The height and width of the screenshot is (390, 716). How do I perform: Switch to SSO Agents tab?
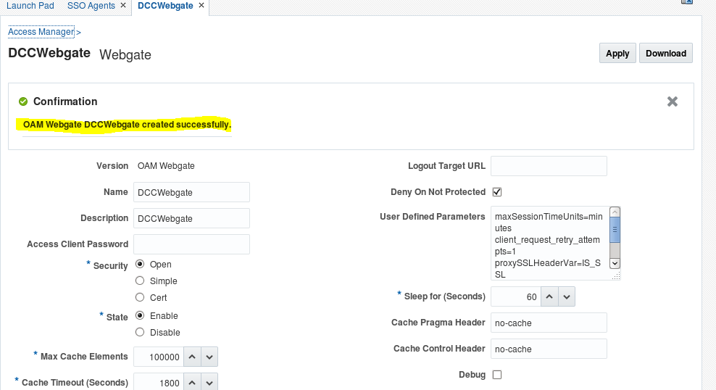91,6
